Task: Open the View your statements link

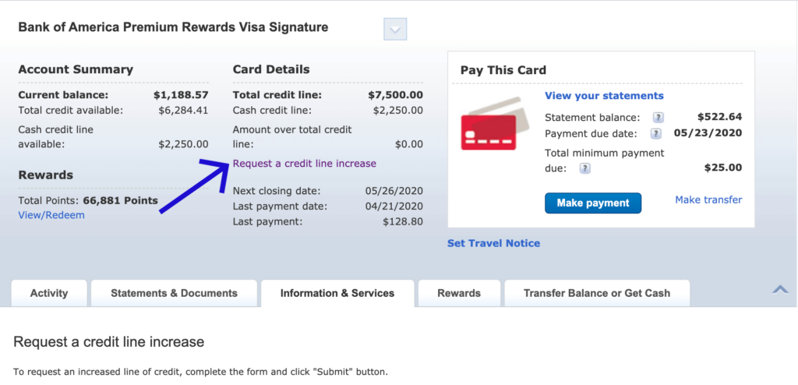Action: point(604,96)
